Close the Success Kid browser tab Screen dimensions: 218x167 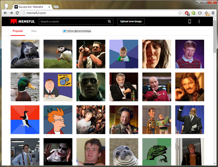point(49,7)
